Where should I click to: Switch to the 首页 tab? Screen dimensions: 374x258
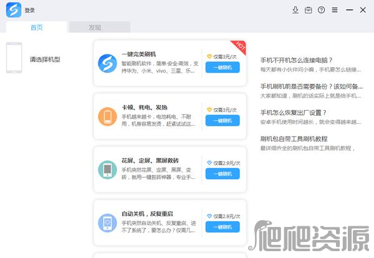point(37,27)
